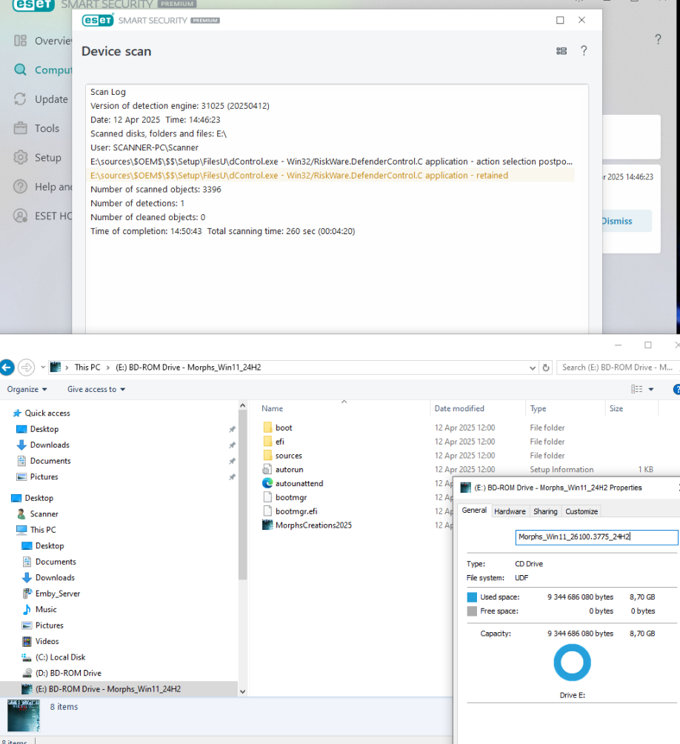The height and width of the screenshot is (744, 680).
Task: Open Tools briefcase icon in ESET sidebar
Action: pyautogui.click(x=20, y=128)
